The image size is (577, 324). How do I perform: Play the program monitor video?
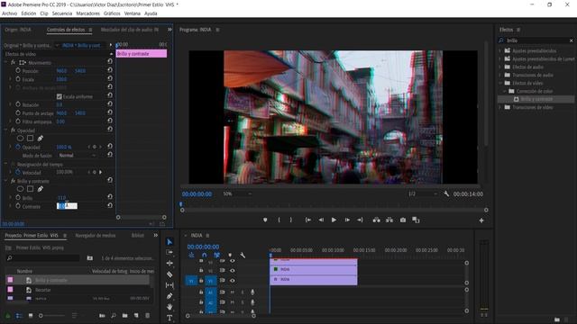coord(334,220)
